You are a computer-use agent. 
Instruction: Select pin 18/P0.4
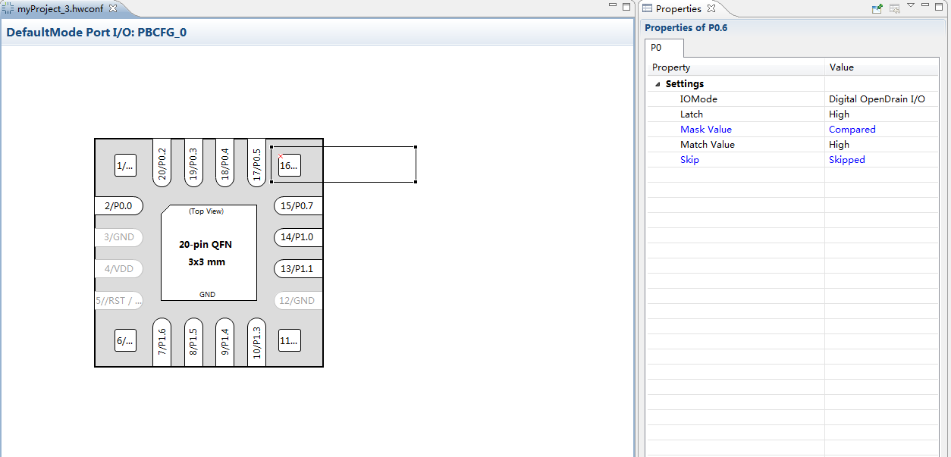[x=224, y=162]
